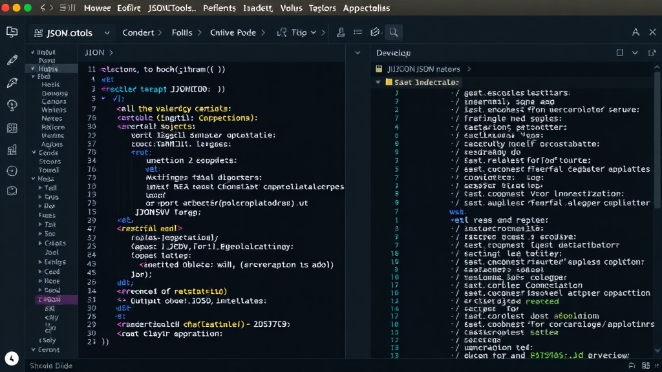Click the code line '<resttfal eedl>'
This screenshot has height=372, width=662.
(149, 229)
